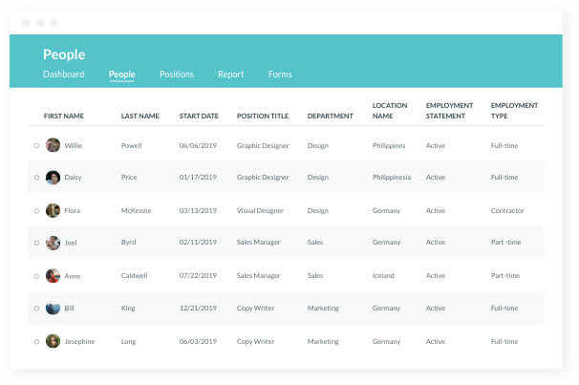The height and width of the screenshot is (385, 579).
Task: Click "Iceland" location in Anne's row
Action: (x=383, y=276)
